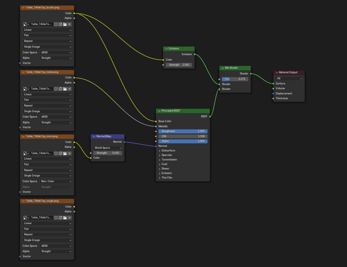The image size is (347, 267).
Task: Click Normal/Map Strength 0.400 field
Action: [108, 153]
